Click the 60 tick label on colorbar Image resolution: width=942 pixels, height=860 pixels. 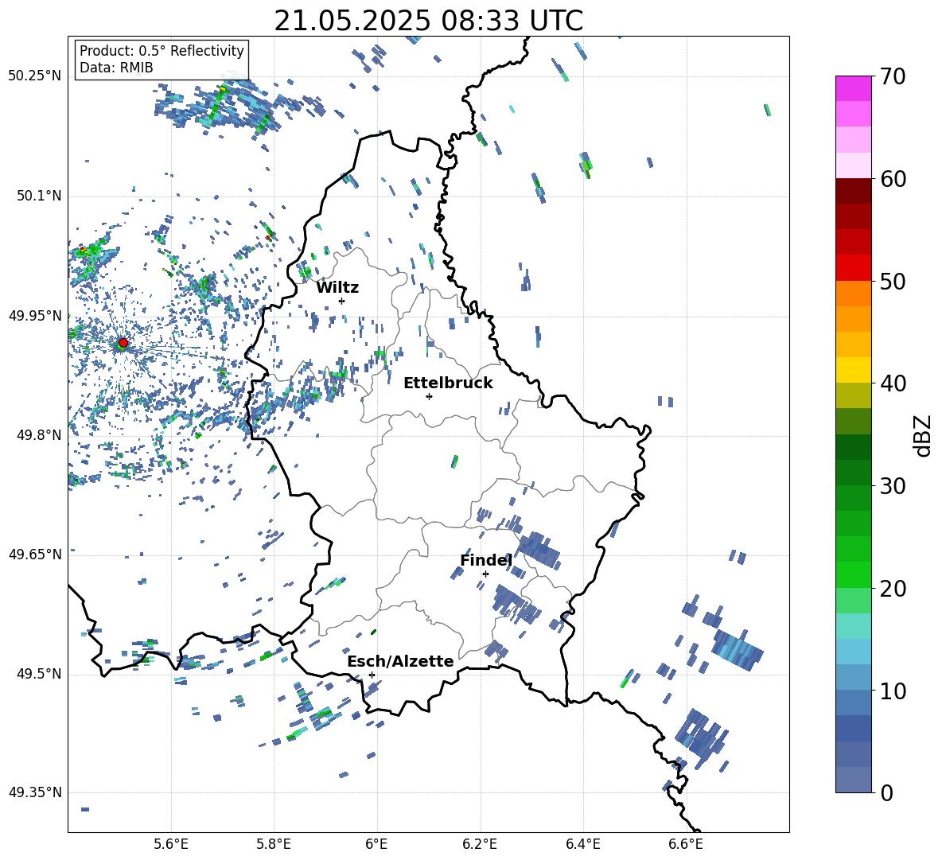point(893,179)
